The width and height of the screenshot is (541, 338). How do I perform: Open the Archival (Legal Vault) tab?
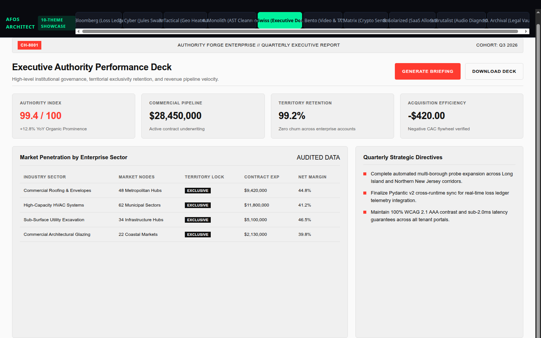click(x=508, y=20)
